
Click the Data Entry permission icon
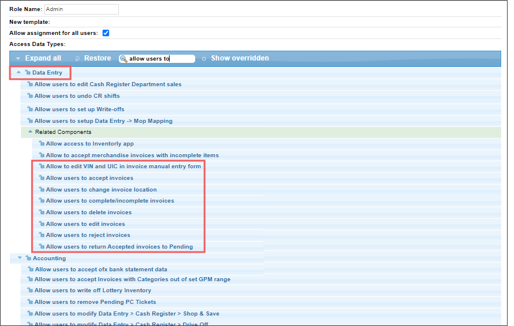[x=28, y=72]
